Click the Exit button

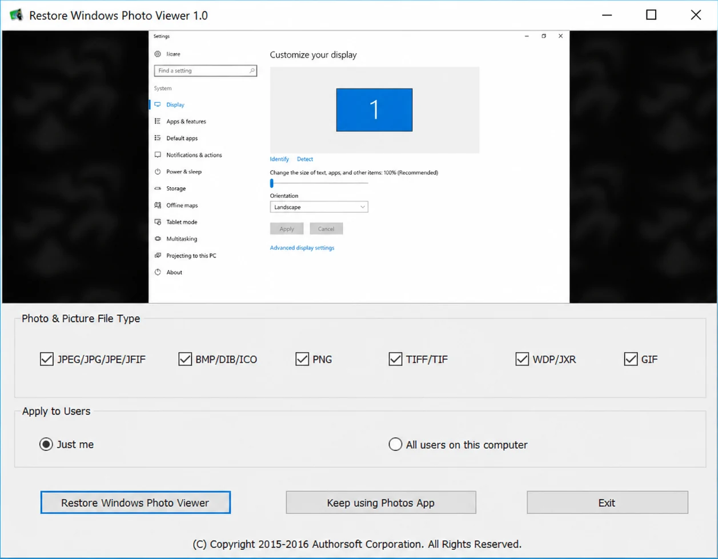point(607,502)
